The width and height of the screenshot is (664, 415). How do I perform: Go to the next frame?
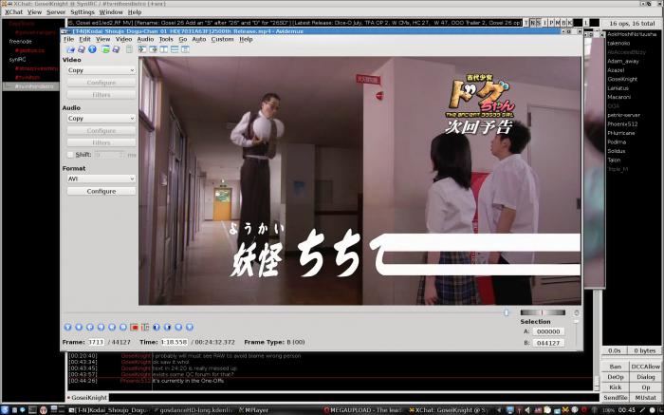tap(101, 328)
